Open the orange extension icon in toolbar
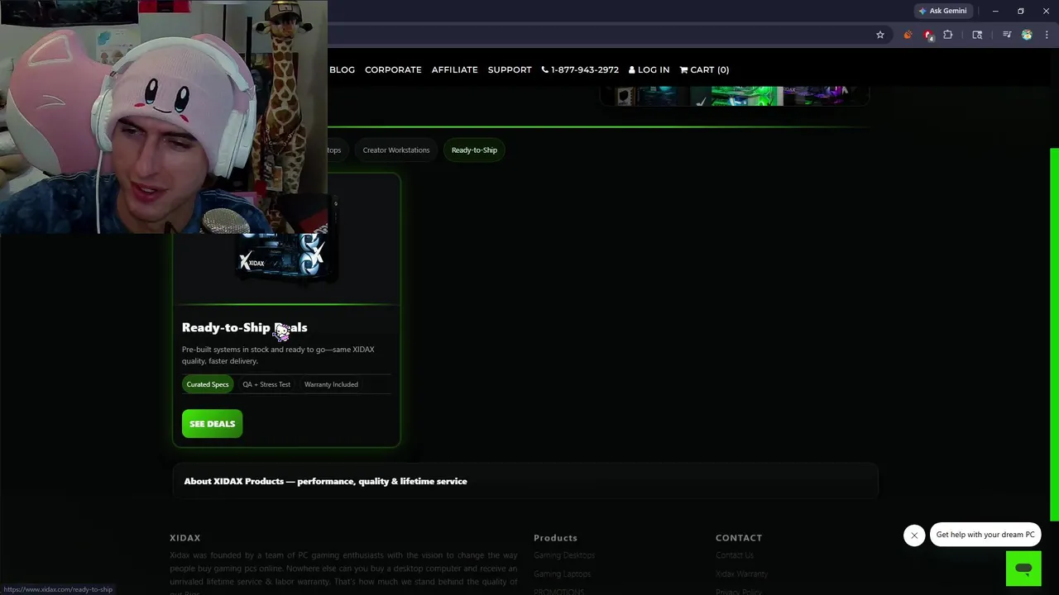 908,35
